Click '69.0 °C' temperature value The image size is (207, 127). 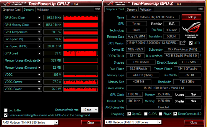[x=53, y=32]
